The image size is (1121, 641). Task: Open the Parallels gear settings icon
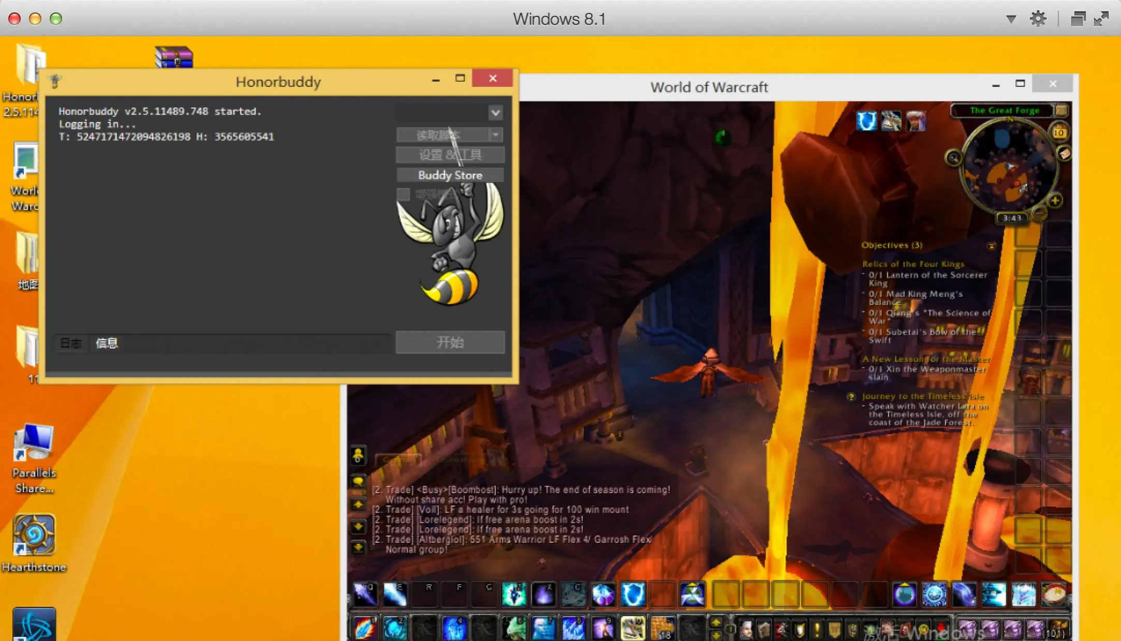(x=1038, y=19)
